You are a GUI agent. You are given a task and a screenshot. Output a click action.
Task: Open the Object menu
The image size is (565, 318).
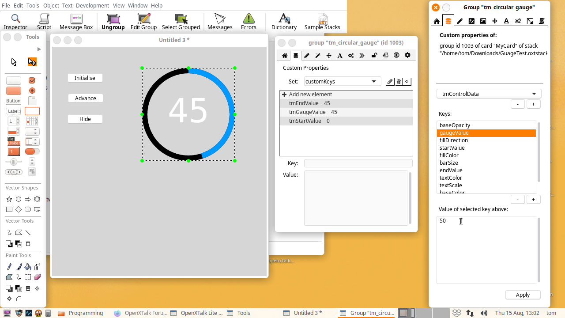pos(51,5)
